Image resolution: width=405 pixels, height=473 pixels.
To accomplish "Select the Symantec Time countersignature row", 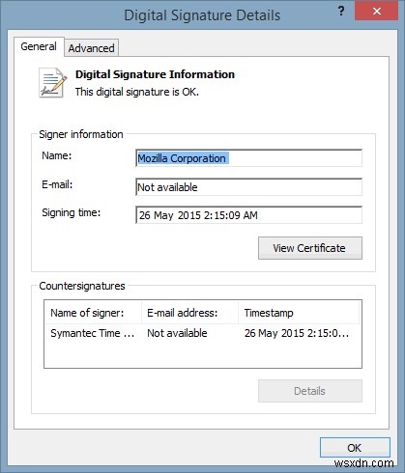I will [203, 333].
